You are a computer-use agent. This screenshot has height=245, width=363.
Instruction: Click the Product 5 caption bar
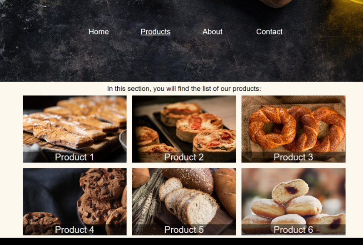pos(184,230)
